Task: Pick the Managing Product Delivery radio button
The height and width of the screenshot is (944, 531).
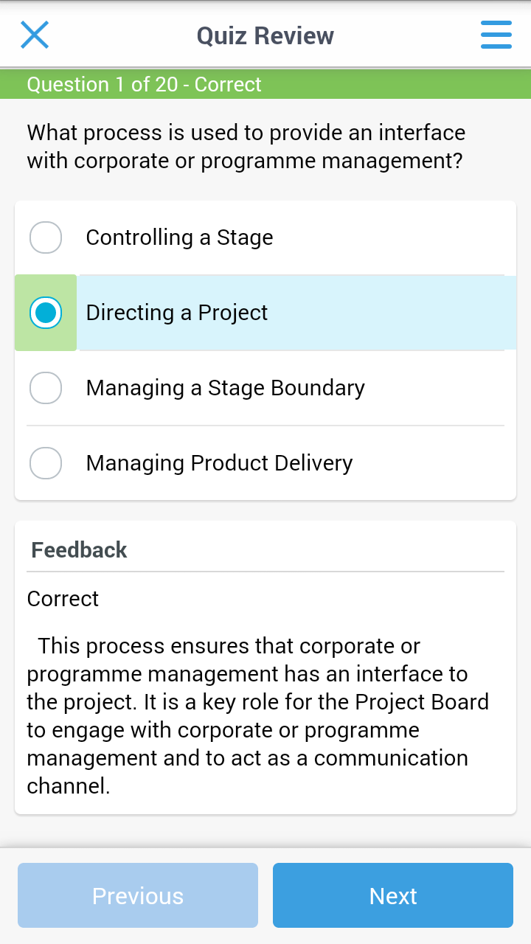Action: point(46,463)
